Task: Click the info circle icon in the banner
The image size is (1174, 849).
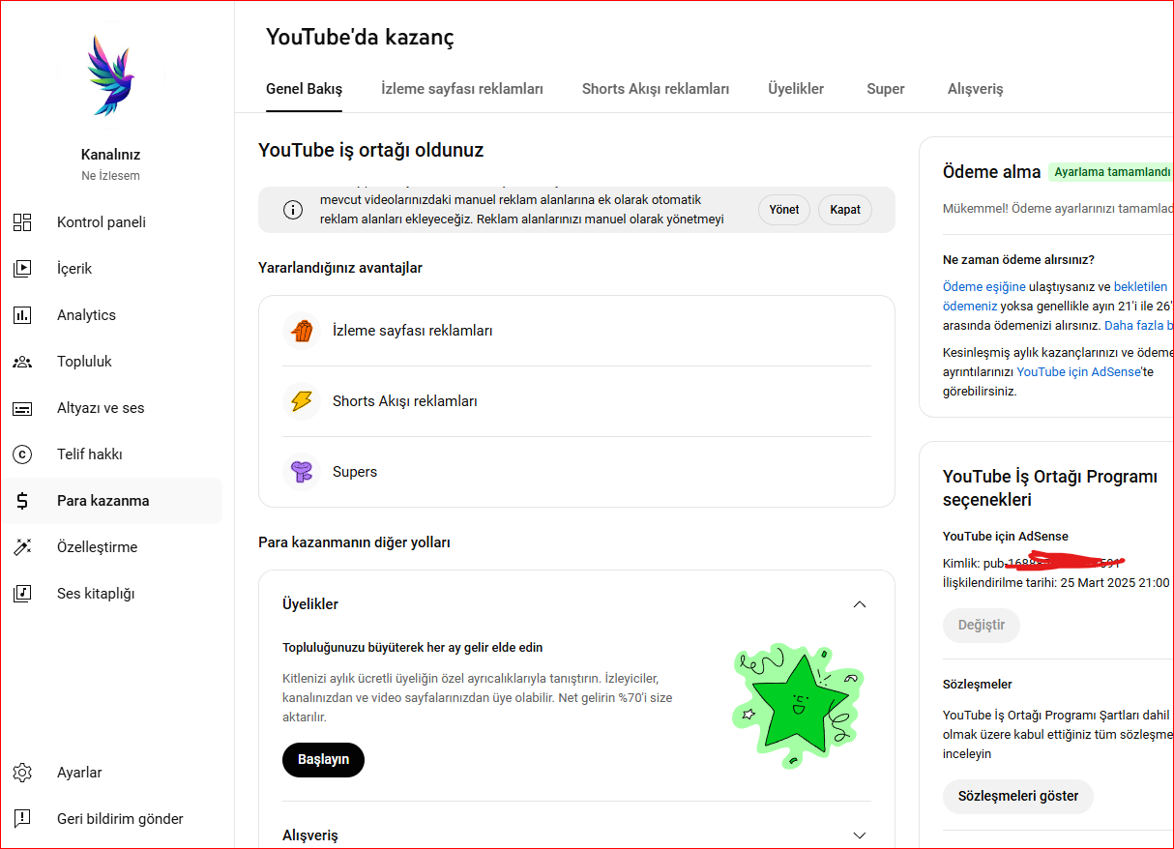Action: pyautogui.click(x=293, y=210)
